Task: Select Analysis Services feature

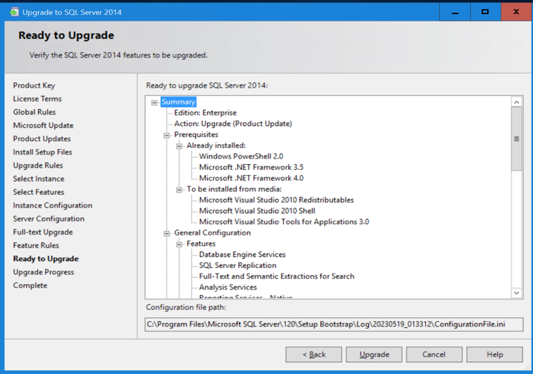Action: [x=228, y=287]
